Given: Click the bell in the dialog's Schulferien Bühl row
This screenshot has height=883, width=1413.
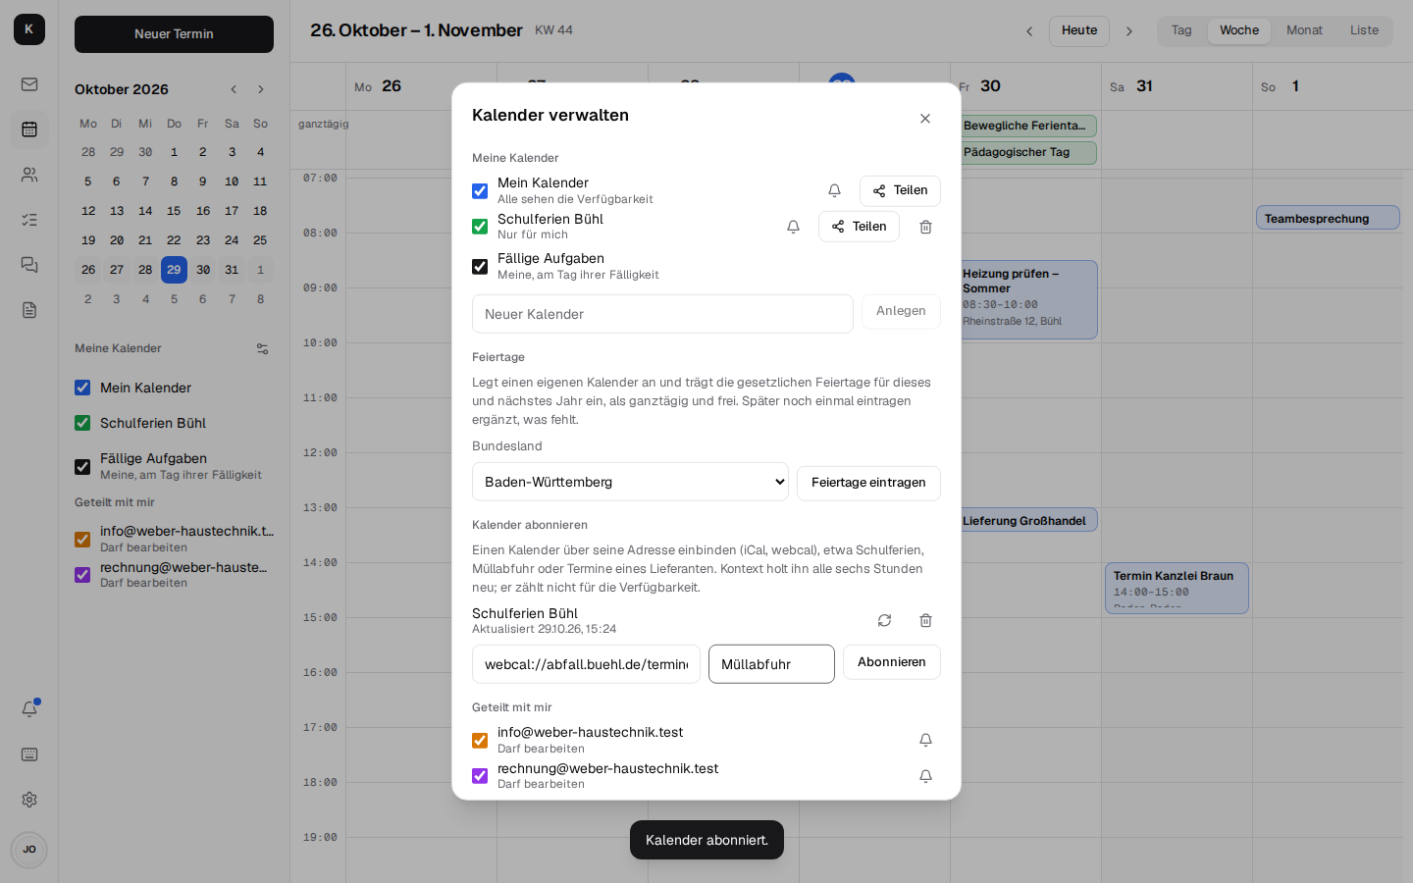Looking at the screenshot, I should pos(793,227).
